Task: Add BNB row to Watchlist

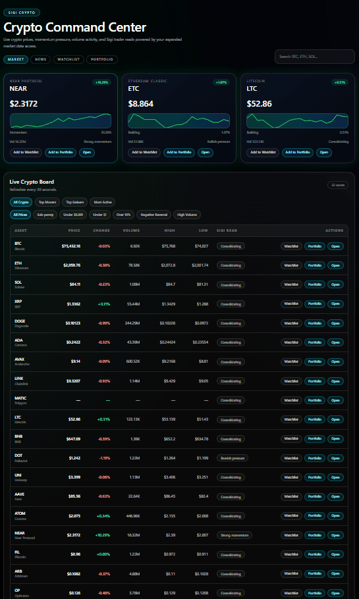Action: tap(291, 438)
